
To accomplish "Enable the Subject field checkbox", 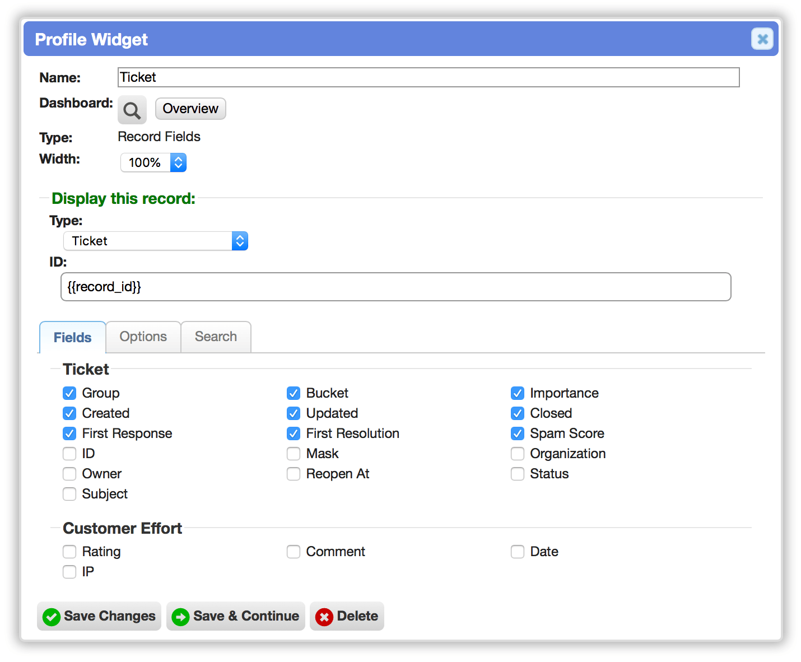I will click(69, 494).
